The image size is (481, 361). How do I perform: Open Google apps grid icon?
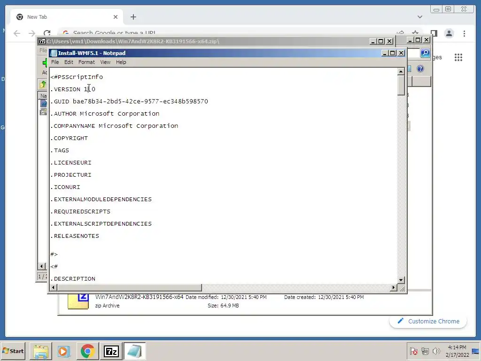[458, 57]
